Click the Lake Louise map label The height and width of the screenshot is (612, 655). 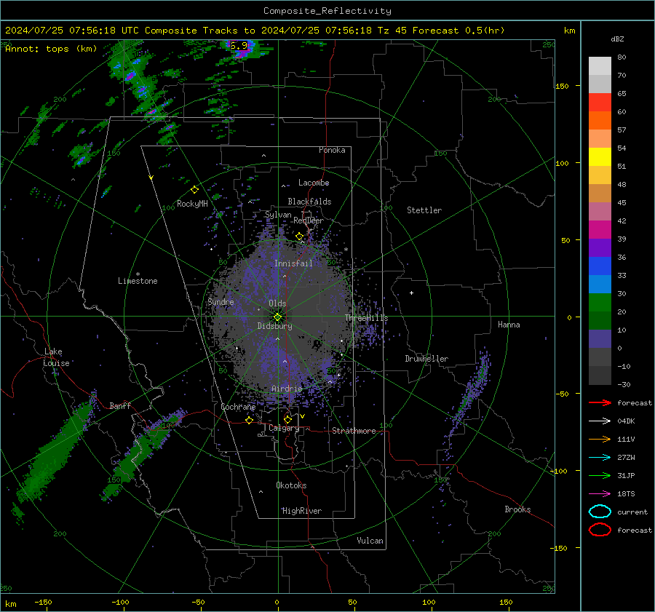click(x=56, y=357)
